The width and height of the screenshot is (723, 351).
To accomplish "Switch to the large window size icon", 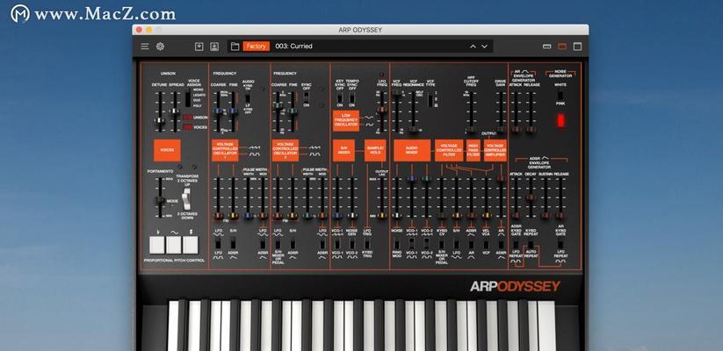I will pos(577,47).
